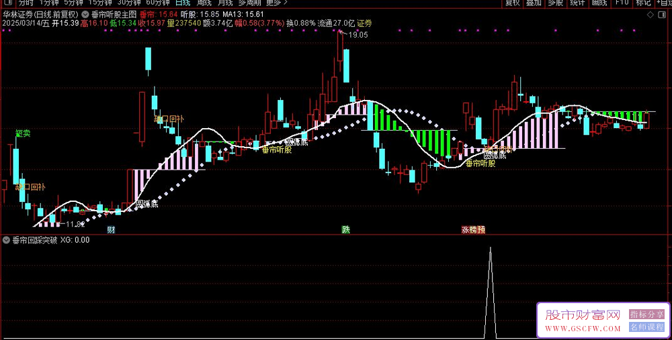Open the 画线 drawing tools

tap(599, 3)
